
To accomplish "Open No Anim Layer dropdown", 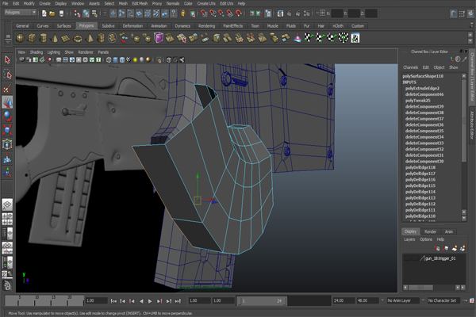I will [x=403, y=300].
